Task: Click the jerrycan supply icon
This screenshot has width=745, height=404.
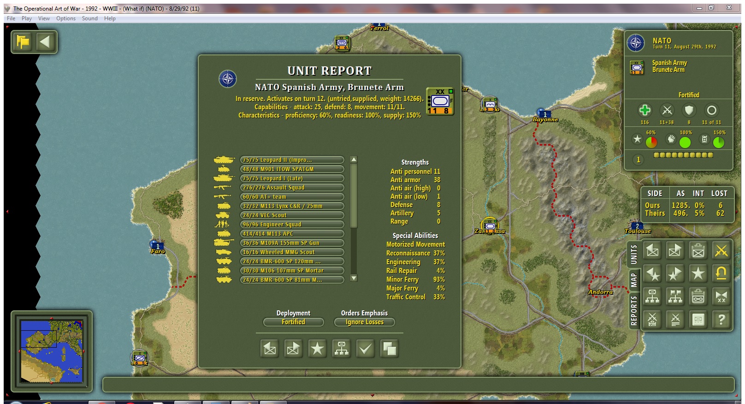Action: pyautogui.click(x=704, y=139)
